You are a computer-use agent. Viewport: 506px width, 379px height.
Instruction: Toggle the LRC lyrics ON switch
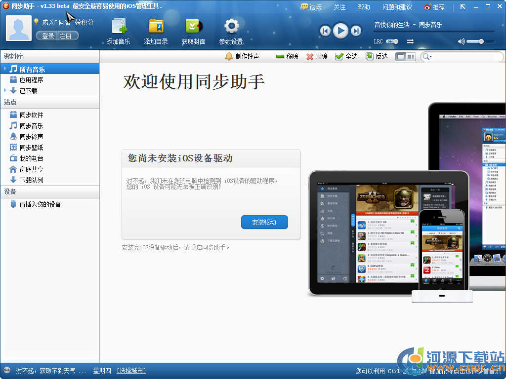click(392, 41)
